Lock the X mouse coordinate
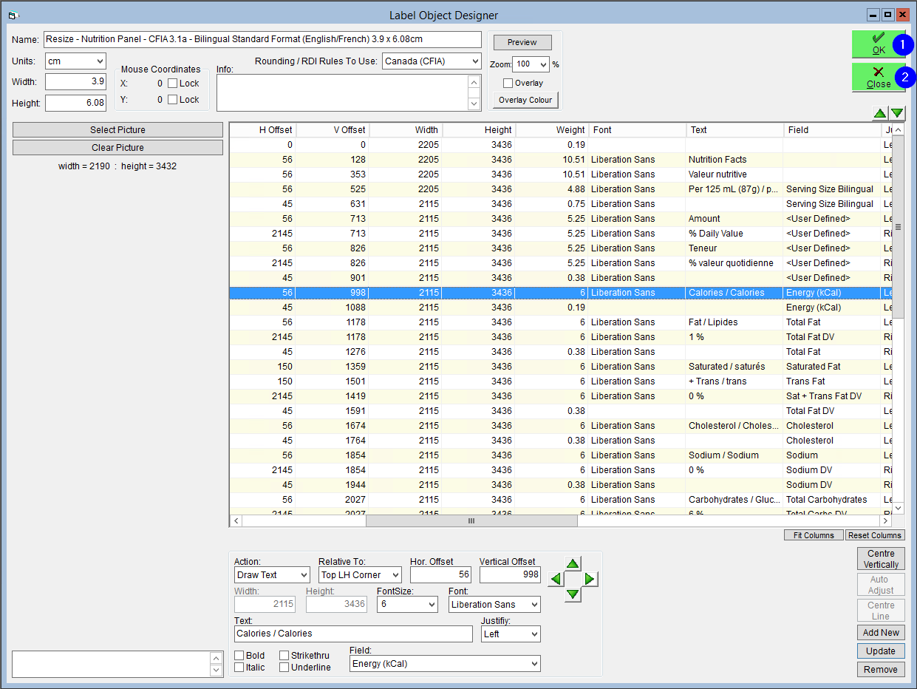917x689 pixels. (172, 84)
